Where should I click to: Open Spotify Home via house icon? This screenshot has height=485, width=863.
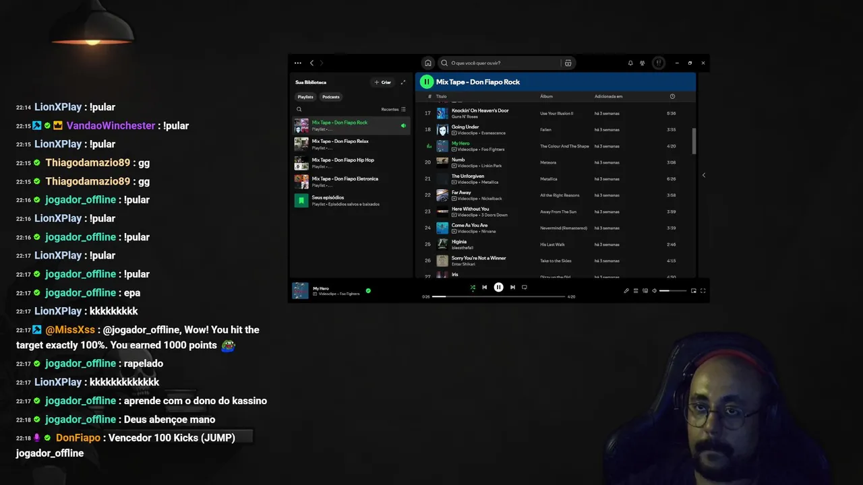(x=427, y=63)
